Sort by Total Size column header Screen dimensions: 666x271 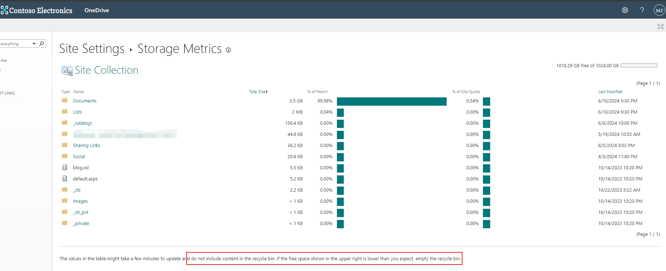[258, 92]
